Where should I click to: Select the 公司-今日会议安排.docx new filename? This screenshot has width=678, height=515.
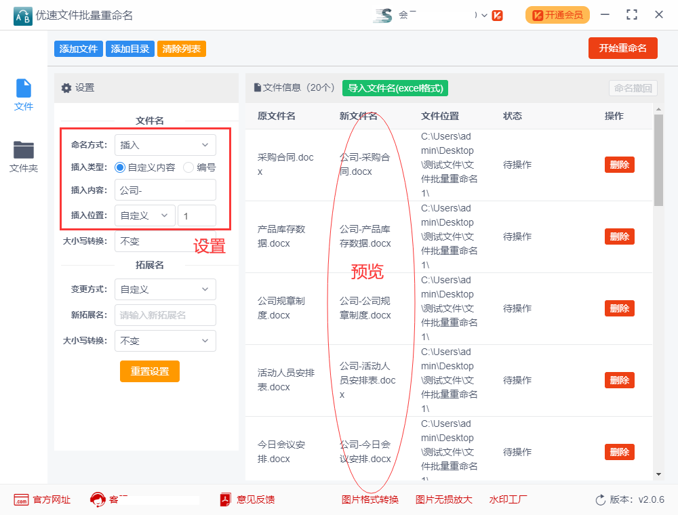(x=365, y=451)
